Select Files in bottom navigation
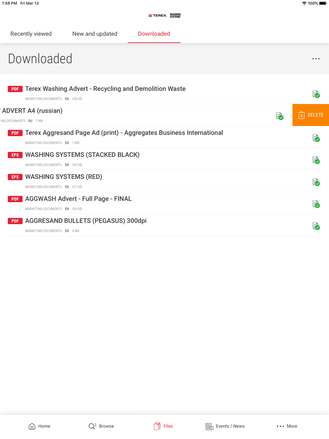 [x=163, y=426]
